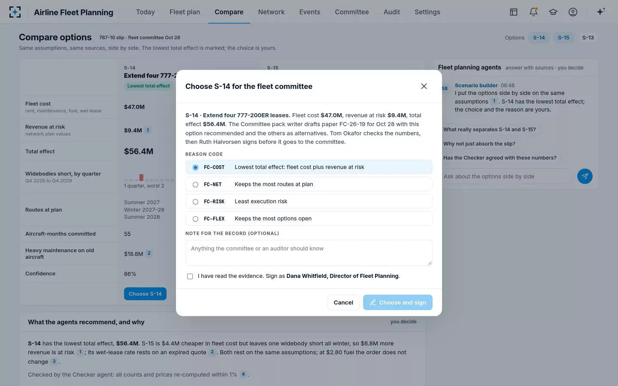Ask 'What really separates S-14 and S-15?'
The width and height of the screenshot is (618, 386).
pyautogui.click(x=490, y=130)
